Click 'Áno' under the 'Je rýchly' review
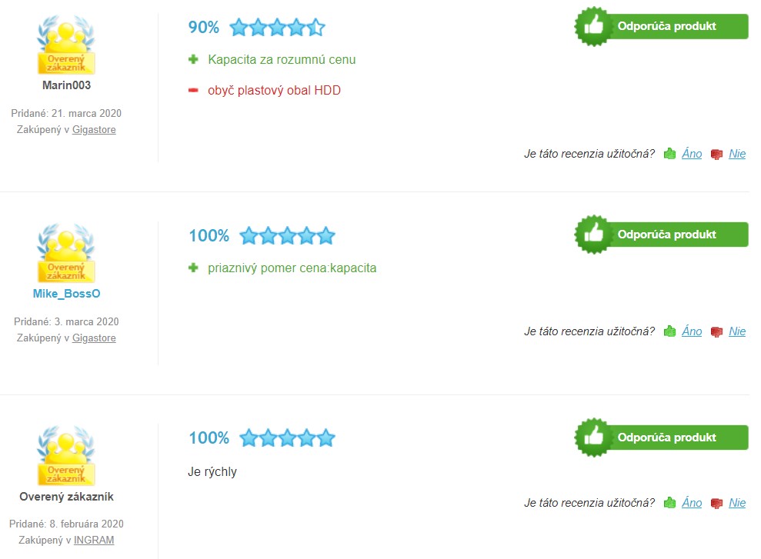 point(692,503)
